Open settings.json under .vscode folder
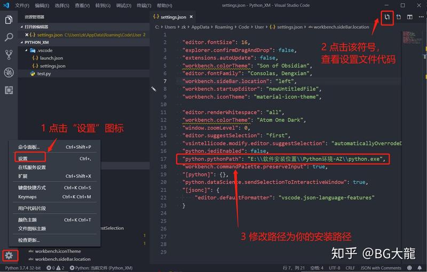Viewport: 427px width, 272px height. (x=84, y=66)
